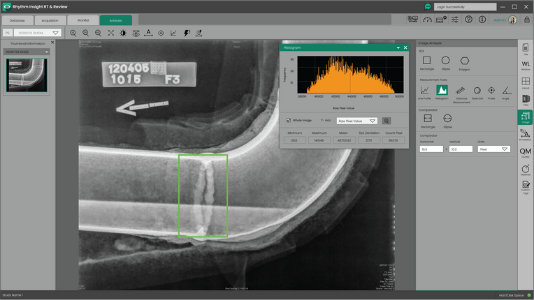Open the Filter sidebar panel
This screenshot has width=534, height=300.
[526, 100]
